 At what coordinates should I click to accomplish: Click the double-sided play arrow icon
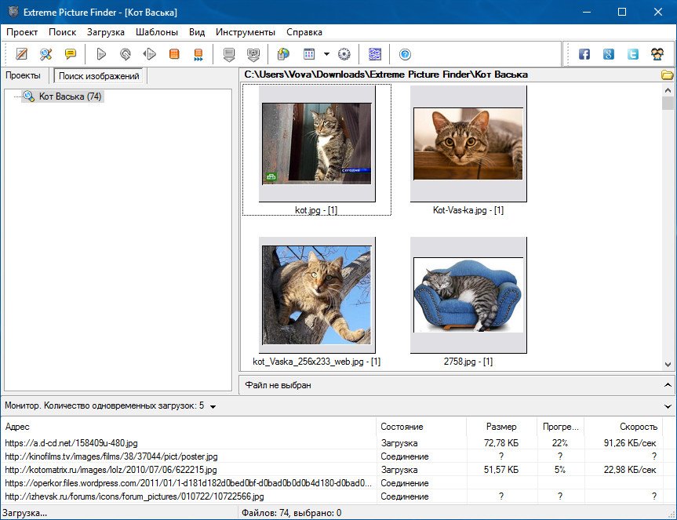click(149, 54)
